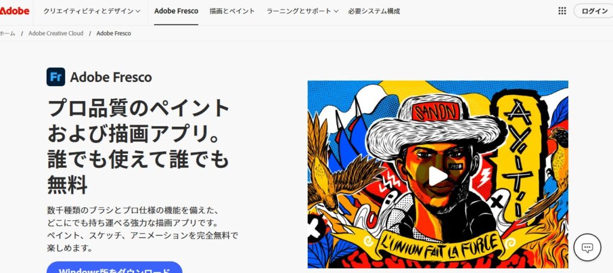Click the blue Fr Fresco app icon
The height and width of the screenshot is (273, 613).
click(56, 77)
